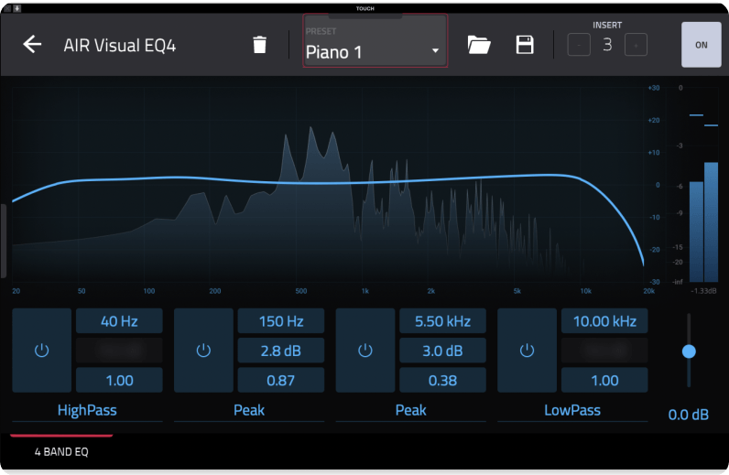Select the 40 Hz frequency field
This screenshot has height=475, width=729.
pyautogui.click(x=118, y=321)
